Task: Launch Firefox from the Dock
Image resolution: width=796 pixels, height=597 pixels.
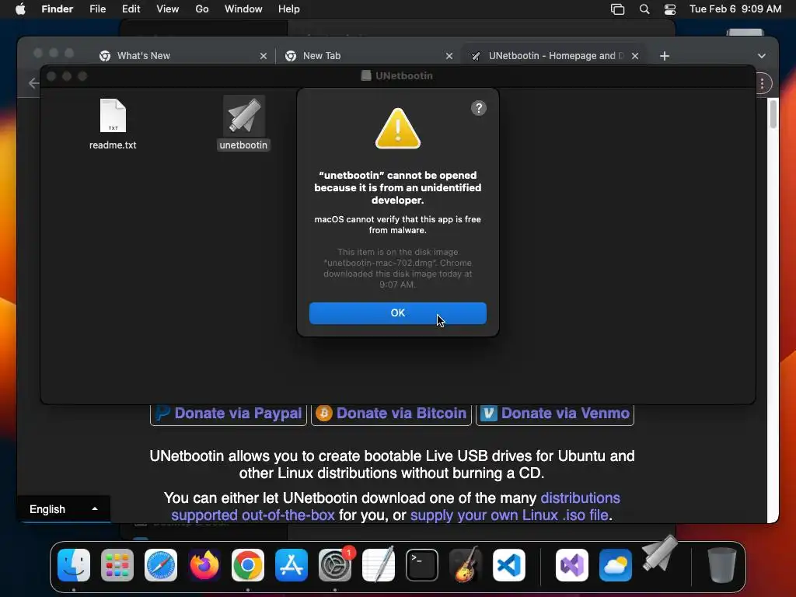Action: click(x=204, y=565)
